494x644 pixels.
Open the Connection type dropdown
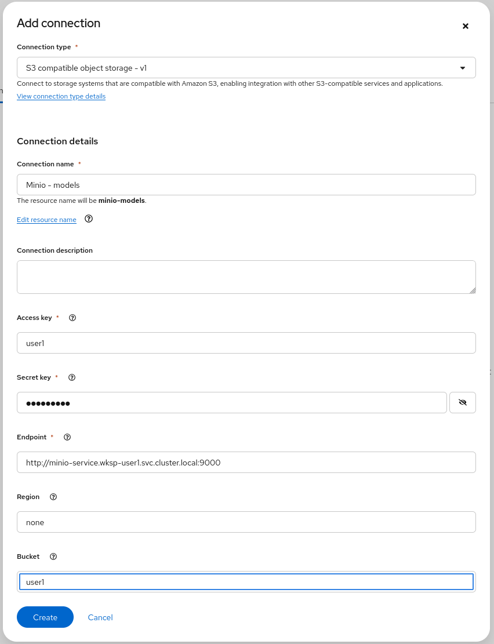tap(246, 68)
